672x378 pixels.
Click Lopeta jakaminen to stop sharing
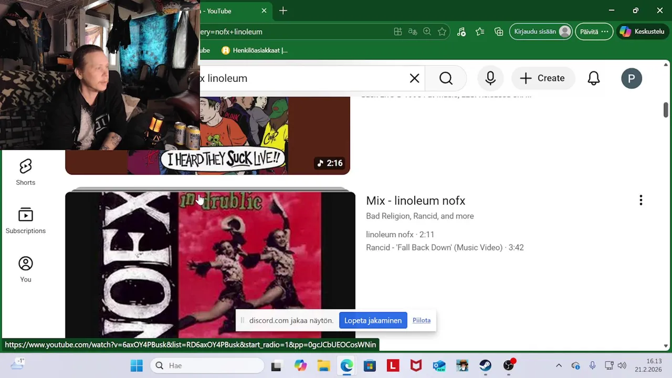[x=373, y=320]
